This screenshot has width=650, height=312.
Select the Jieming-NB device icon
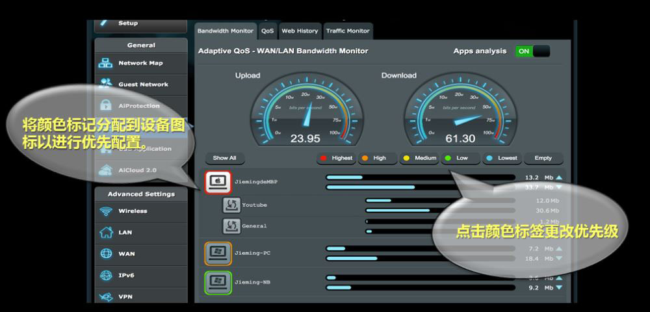pos(218,283)
